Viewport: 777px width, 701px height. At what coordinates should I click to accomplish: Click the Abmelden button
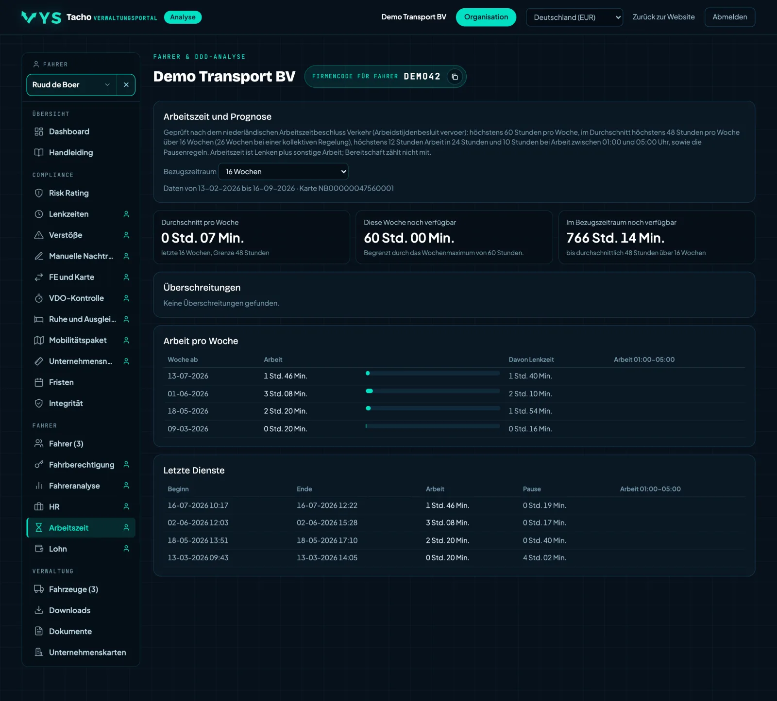[x=730, y=17]
